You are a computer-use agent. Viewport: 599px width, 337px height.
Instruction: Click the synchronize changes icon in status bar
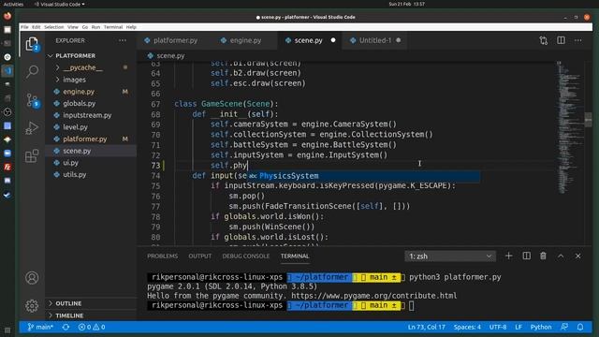click(66, 327)
